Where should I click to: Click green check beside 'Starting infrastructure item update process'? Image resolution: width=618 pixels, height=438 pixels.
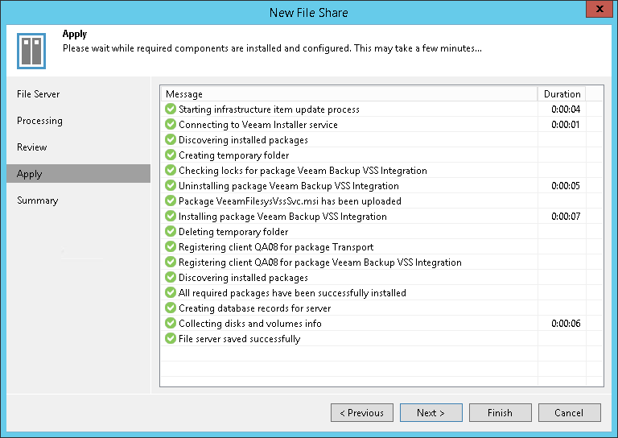click(170, 109)
